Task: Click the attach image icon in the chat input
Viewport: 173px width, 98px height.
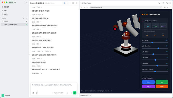Action: pyautogui.click(x=37, y=93)
